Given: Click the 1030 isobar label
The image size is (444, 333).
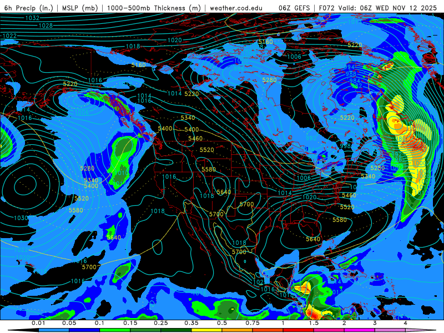Looking at the screenshot, I should 21,218.
